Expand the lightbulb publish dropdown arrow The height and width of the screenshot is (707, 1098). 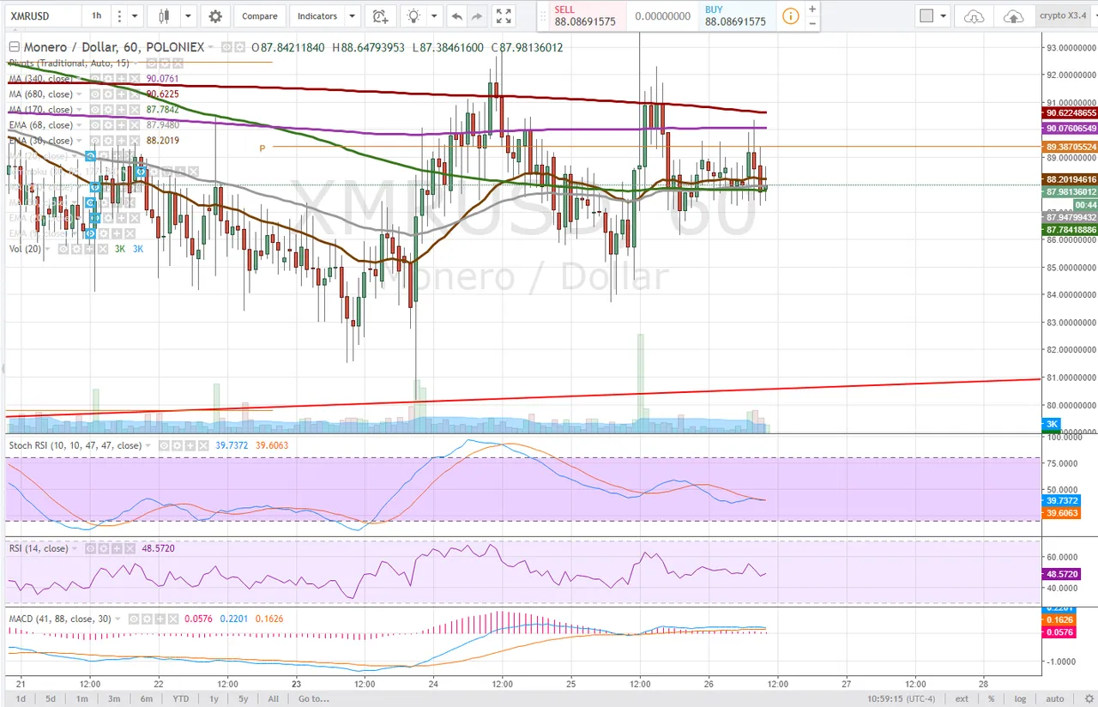point(435,16)
